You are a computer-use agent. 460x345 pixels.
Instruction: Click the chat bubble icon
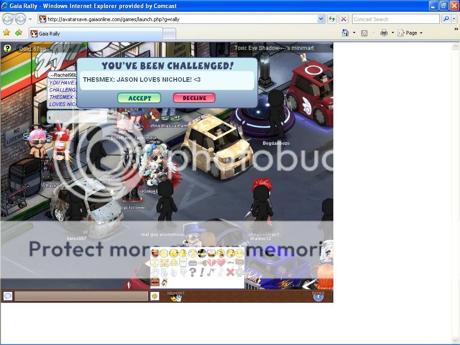point(8,296)
